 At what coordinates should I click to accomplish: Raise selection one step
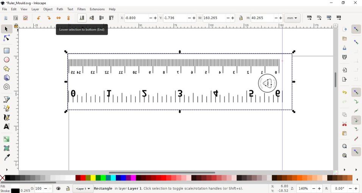[x=101, y=18]
